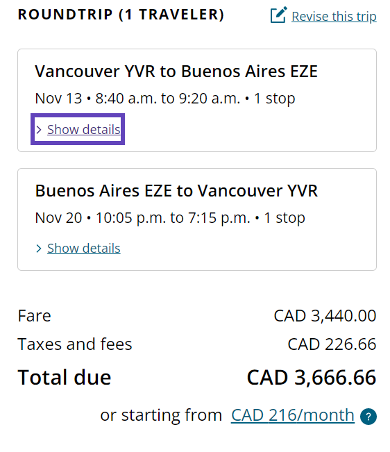The image size is (390, 452).
Task: Click the chevron arrow on the Nov 20 flight
Action: point(39,249)
